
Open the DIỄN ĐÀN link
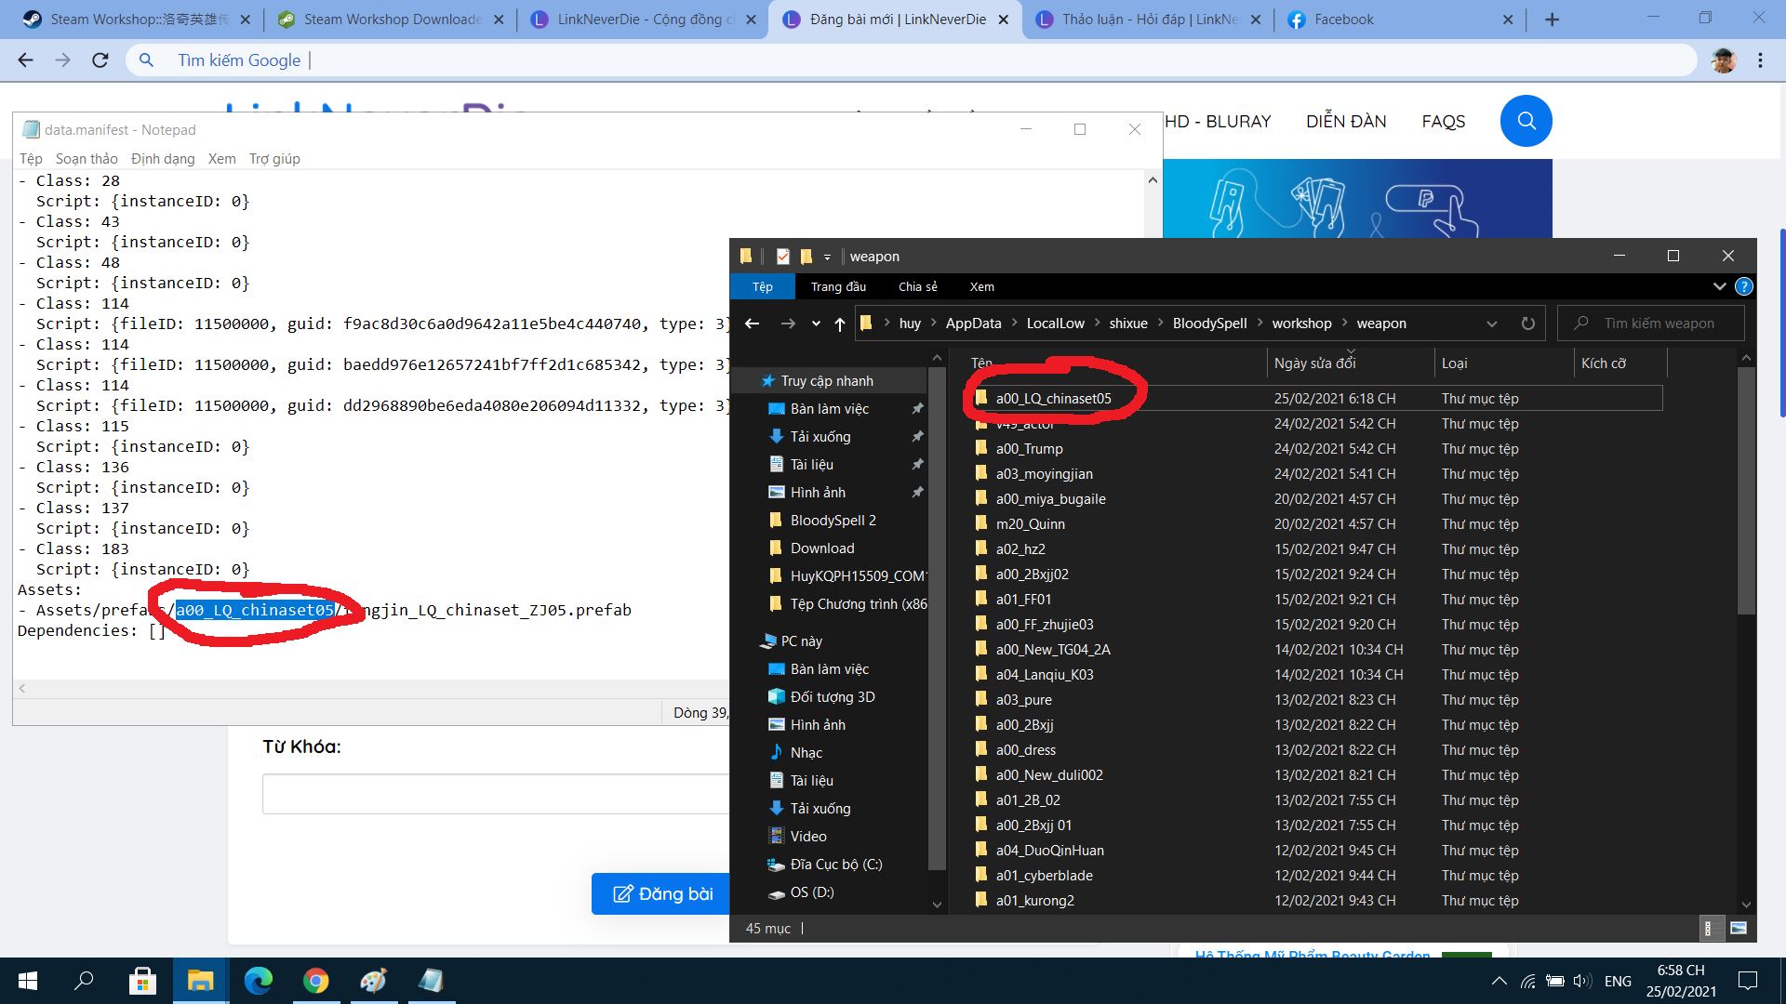tap(1345, 122)
